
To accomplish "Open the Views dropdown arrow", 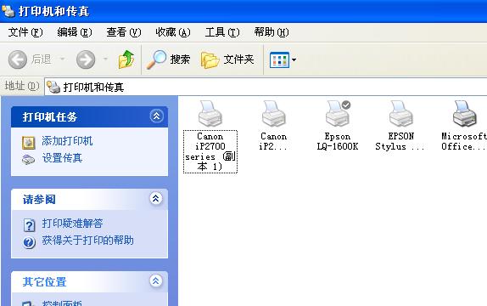I will coord(294,59).
